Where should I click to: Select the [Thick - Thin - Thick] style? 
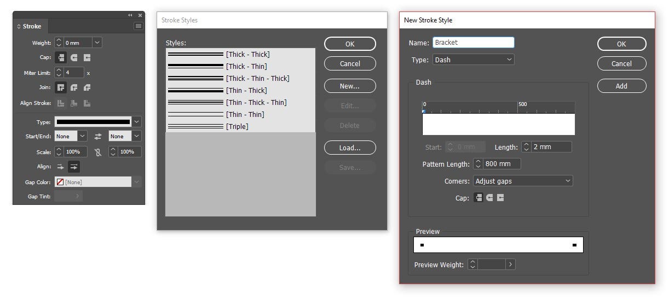[240, 78]
